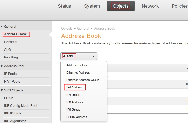Open NAT Pools in the sidebar
Screen dimensions: 188x123
[12, 82]
